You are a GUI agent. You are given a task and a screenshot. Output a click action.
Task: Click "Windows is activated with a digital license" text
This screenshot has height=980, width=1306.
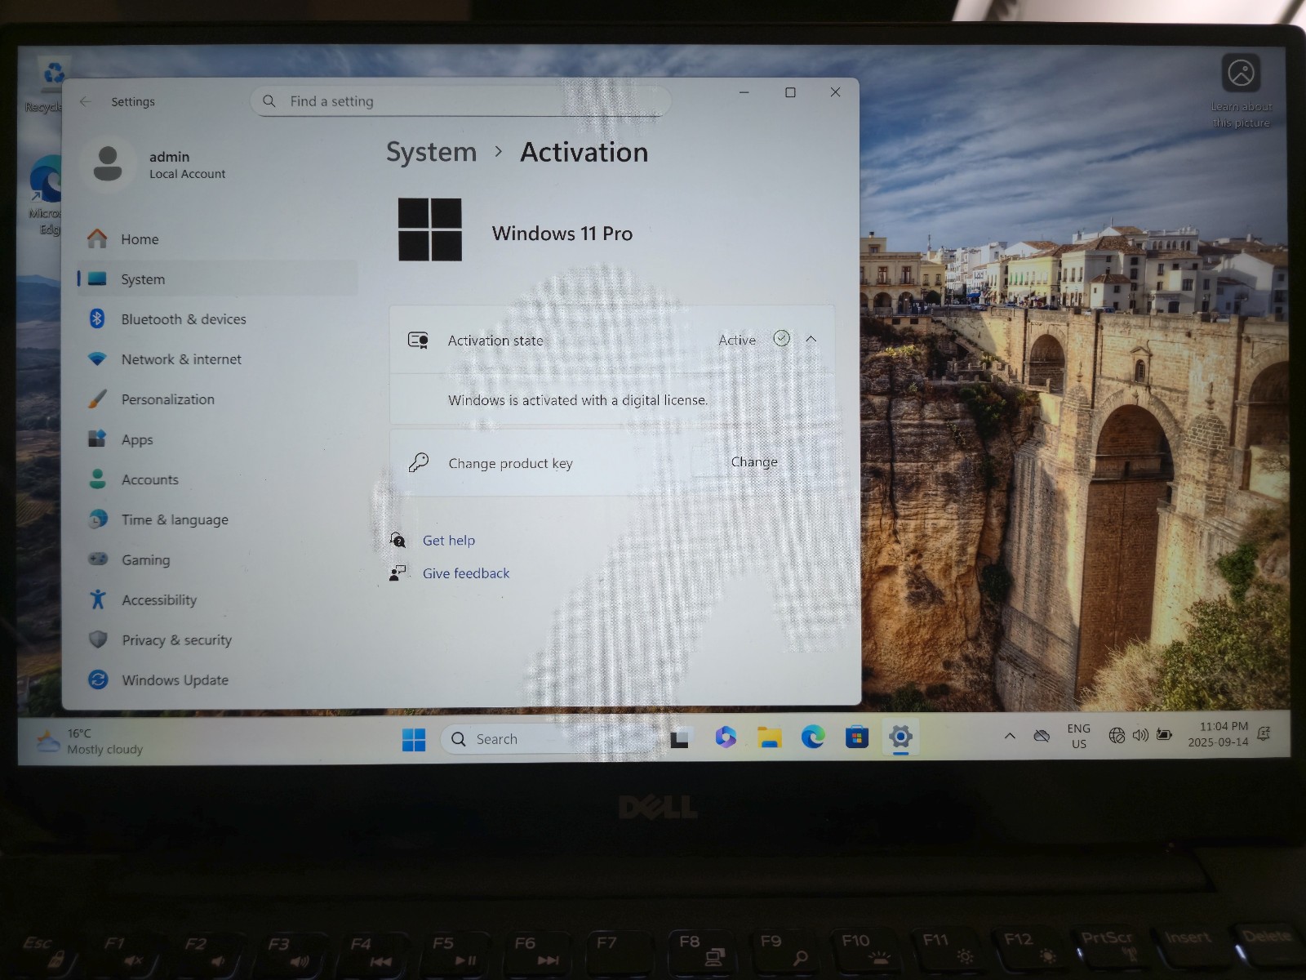click(578, 400)
